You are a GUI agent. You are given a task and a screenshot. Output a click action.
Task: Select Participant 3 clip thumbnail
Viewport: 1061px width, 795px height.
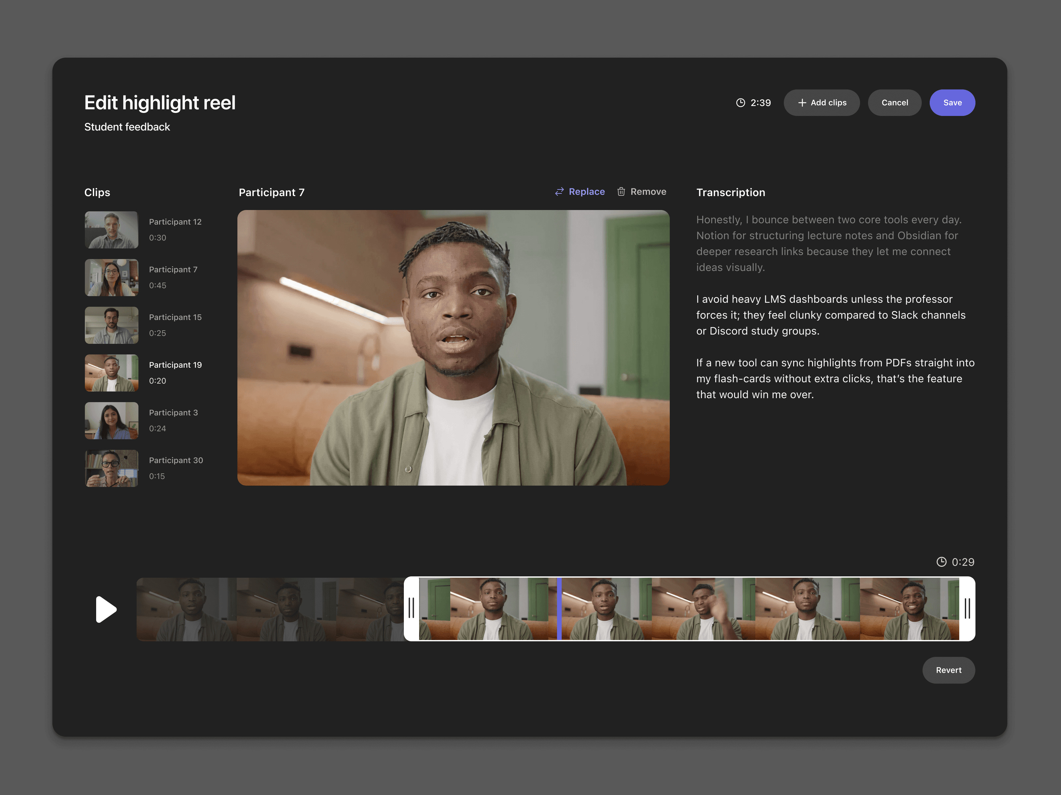(x=111, y=420)
